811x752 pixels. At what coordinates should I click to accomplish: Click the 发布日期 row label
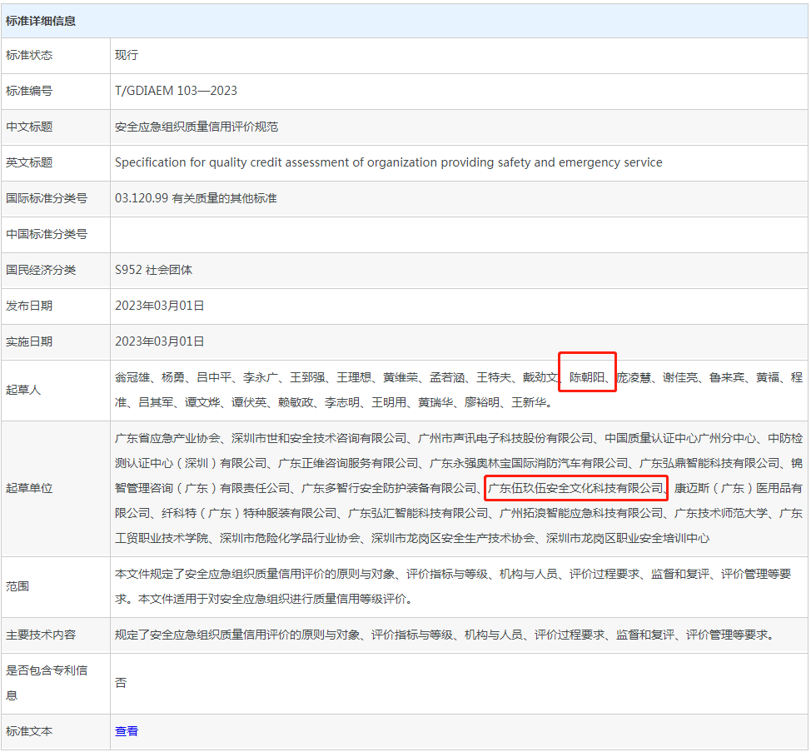29,306
